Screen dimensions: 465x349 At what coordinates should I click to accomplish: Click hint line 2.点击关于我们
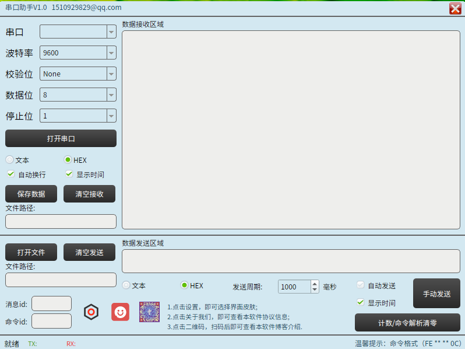coord(228,317)
